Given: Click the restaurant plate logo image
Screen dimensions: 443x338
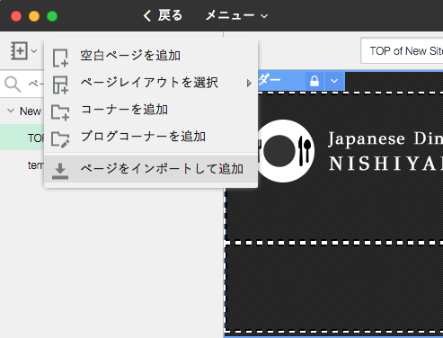Looking at the screenshot, I should pyautogui.click(x=285, y=151).
